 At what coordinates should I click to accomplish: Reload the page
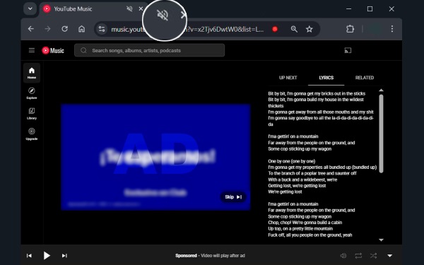pyautogui.click(x=64, y=29)
